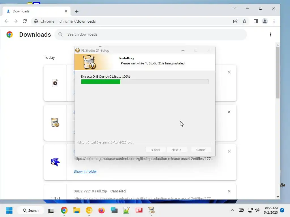Open Chrome side panel icon
The image size is (290, 217).
pos(256,21)
